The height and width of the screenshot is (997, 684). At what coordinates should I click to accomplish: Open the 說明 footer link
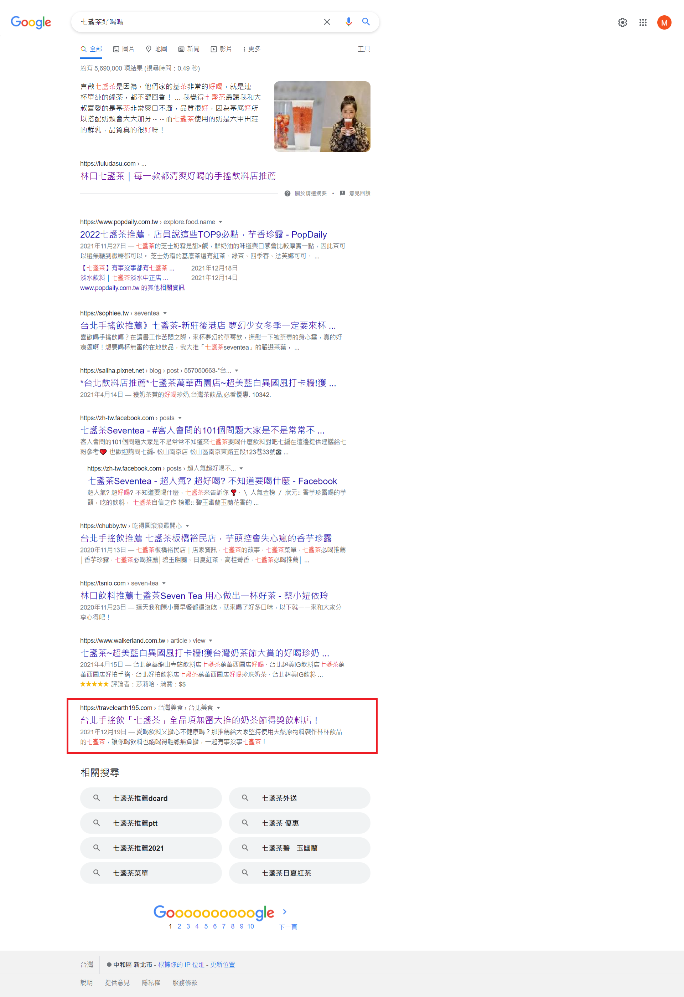point(87,982)
